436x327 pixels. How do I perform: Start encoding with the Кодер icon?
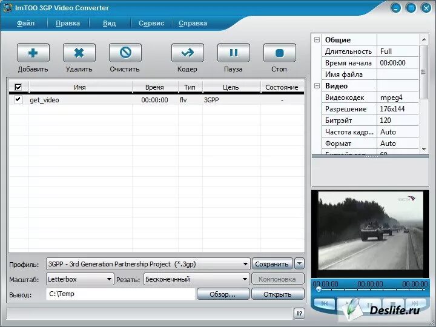[188, 53]
